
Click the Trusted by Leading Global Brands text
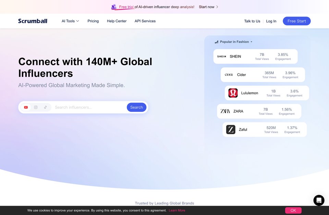coord(164,203)
